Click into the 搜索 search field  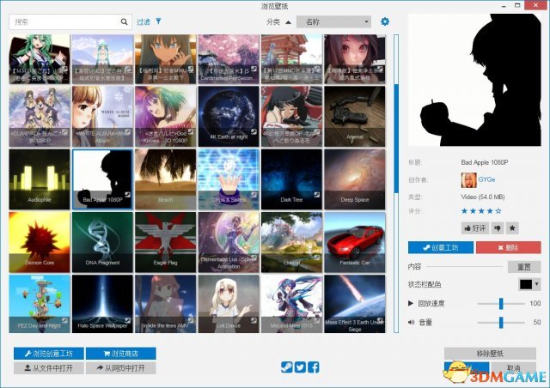coord(64,21)
